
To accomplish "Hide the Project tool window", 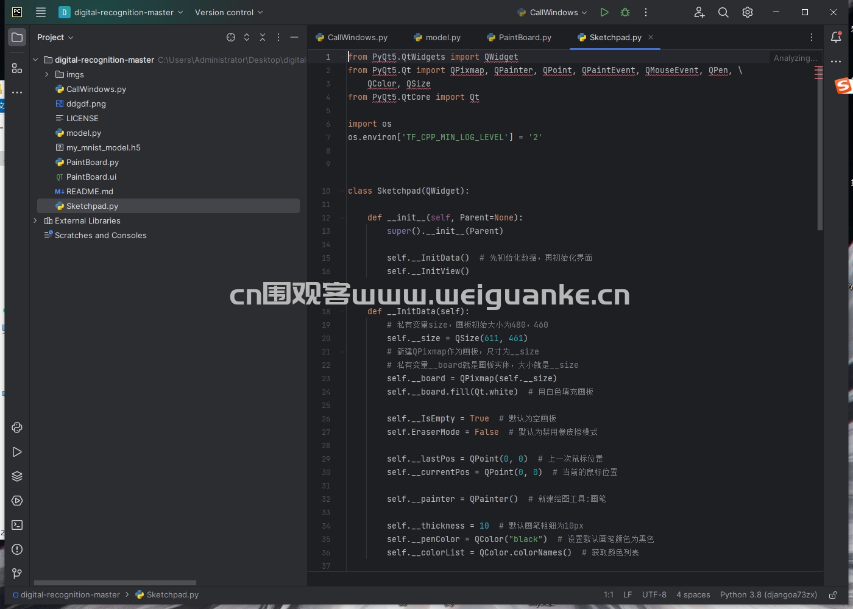I will click(x=294, y=37).
